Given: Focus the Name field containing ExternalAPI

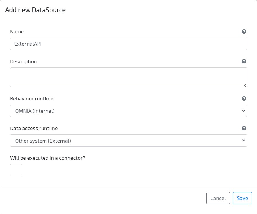Looking at the screenshot, I should [128, 44].
